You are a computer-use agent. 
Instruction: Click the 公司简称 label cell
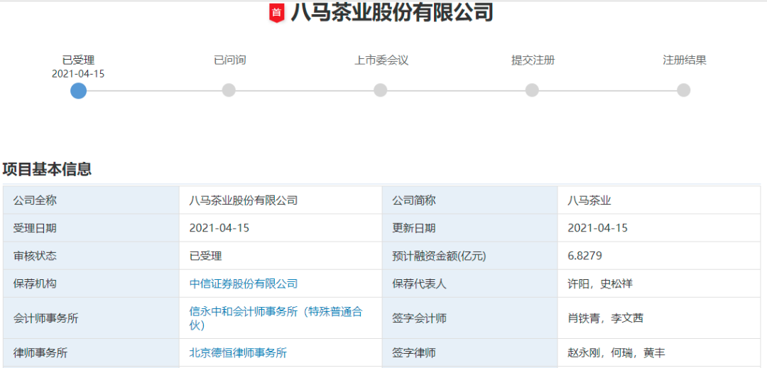click(470, 200)
